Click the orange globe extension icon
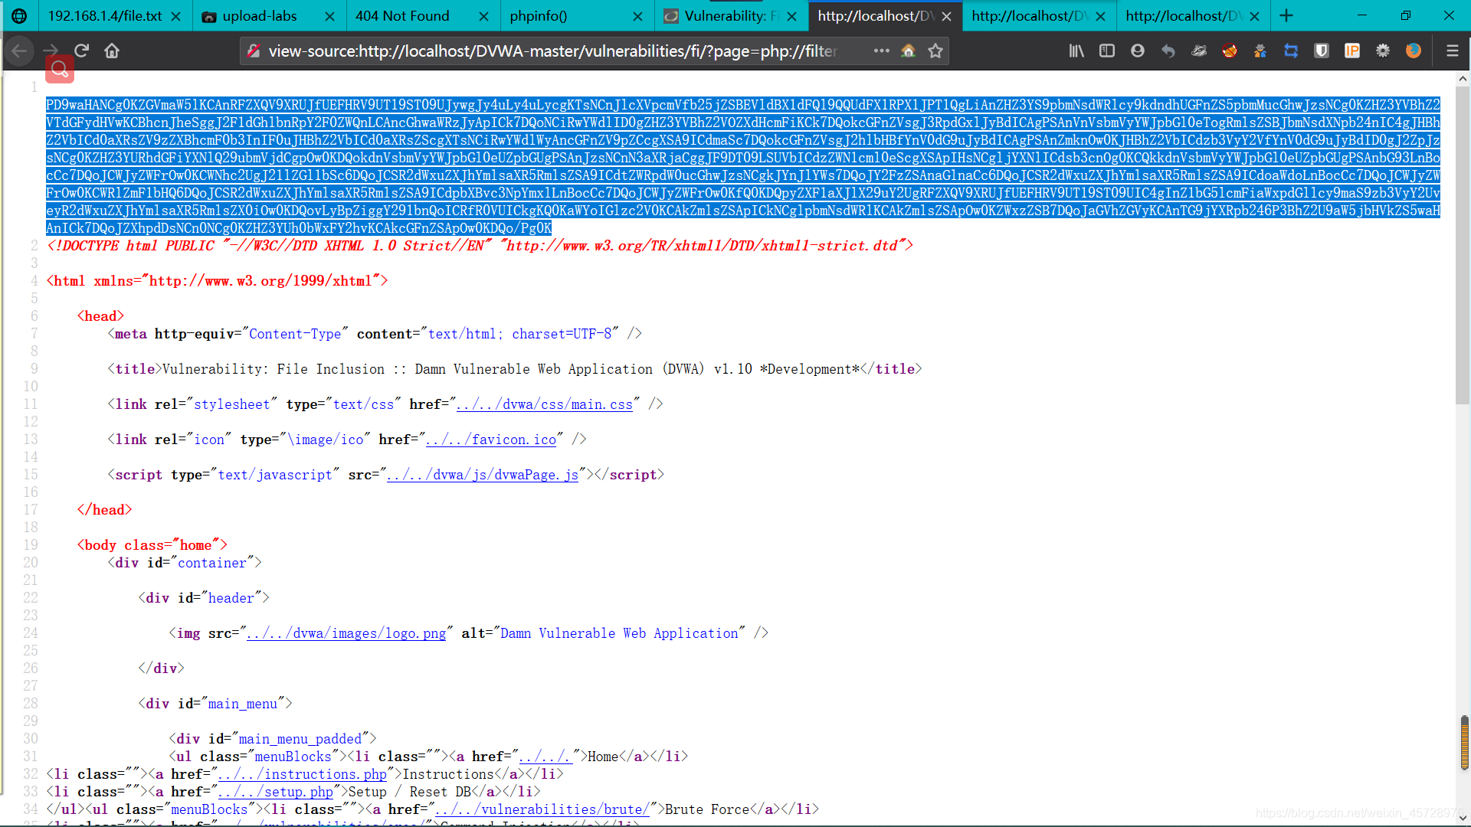The width and height of the screenshot is (1471, 827). click(1414, 51)
